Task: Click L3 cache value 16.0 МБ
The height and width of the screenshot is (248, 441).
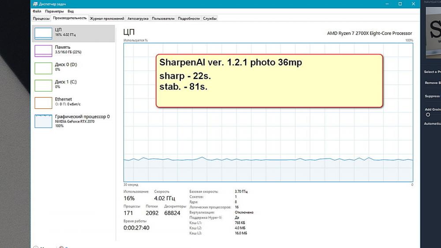Action: click(241, 233)
